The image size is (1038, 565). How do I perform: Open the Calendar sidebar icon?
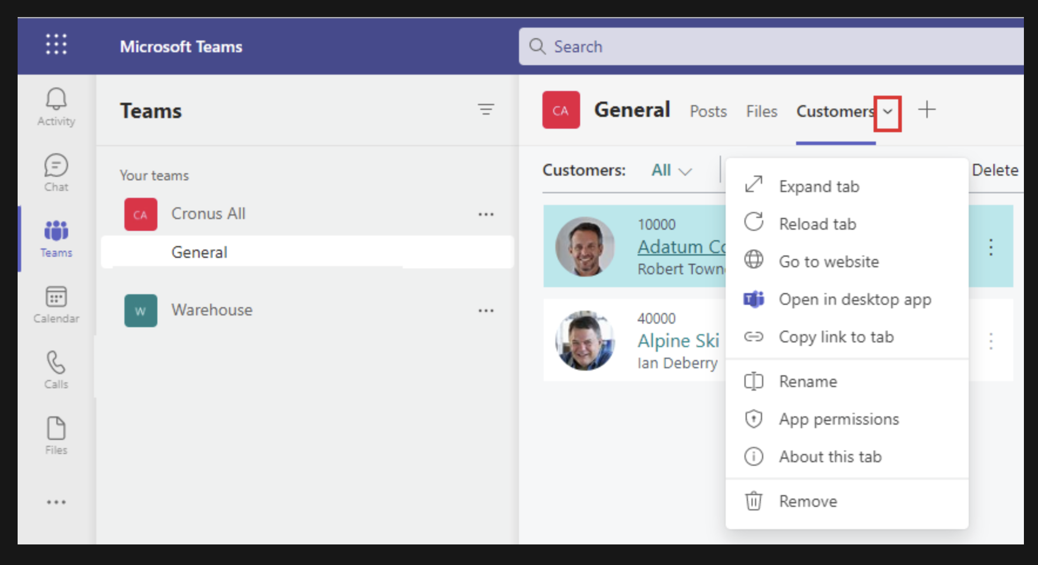56,305
